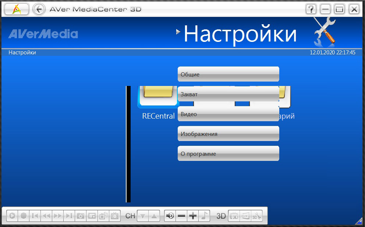Minimize the AVer MediaCenter window
Image resolution: width=365 pixels, height=227 pixels.
click(325, 9)
